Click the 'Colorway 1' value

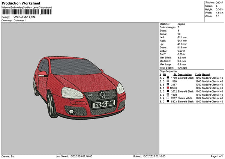19,21
